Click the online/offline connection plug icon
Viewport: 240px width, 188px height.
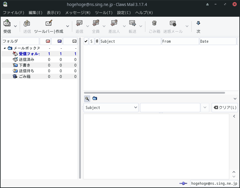(x=183, y=183)
